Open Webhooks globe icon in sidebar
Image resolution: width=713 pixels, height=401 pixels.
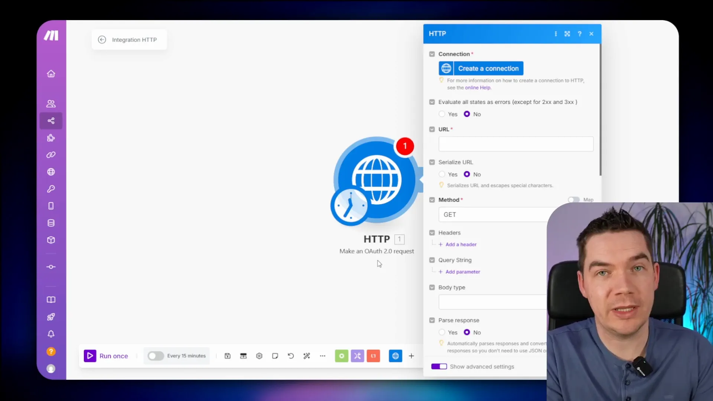[x=51, y=172]
